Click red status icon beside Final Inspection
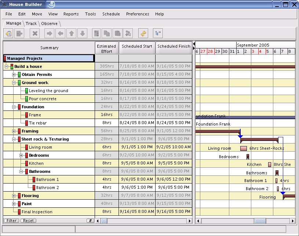The image size is (299, 236). 19,212
